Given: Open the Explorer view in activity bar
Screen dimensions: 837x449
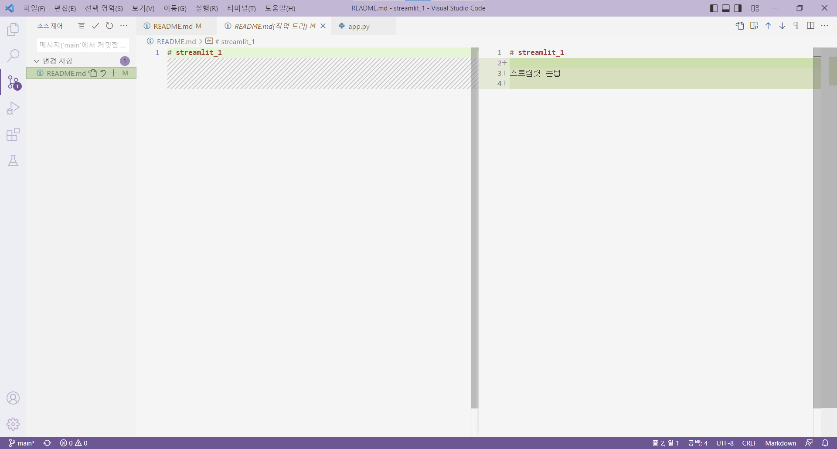Looking at the screenshot, I should (13, 30).
